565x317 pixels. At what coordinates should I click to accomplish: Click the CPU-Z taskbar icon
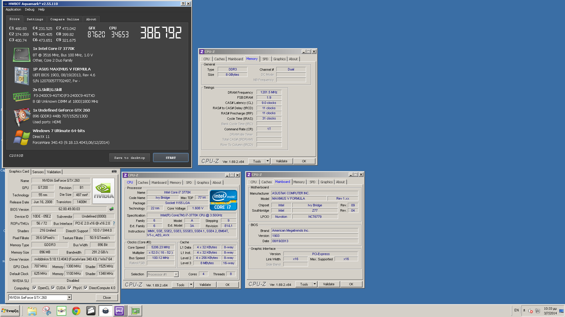click(x=119, y=311)
